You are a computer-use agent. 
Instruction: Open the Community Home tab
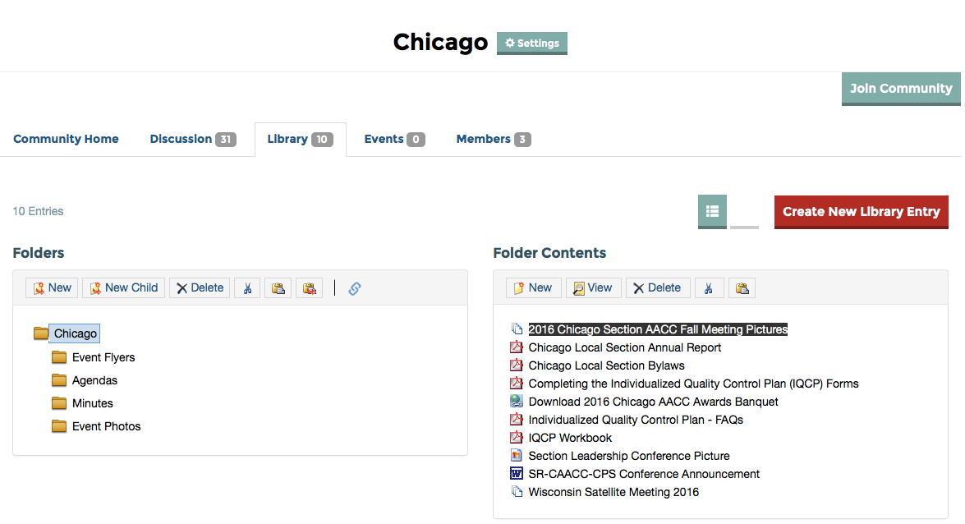click(66, 139)
